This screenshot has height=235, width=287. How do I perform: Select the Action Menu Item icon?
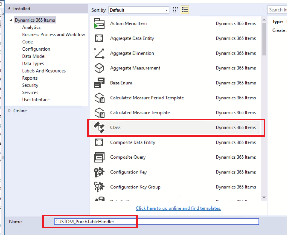[x=99, y=23]
